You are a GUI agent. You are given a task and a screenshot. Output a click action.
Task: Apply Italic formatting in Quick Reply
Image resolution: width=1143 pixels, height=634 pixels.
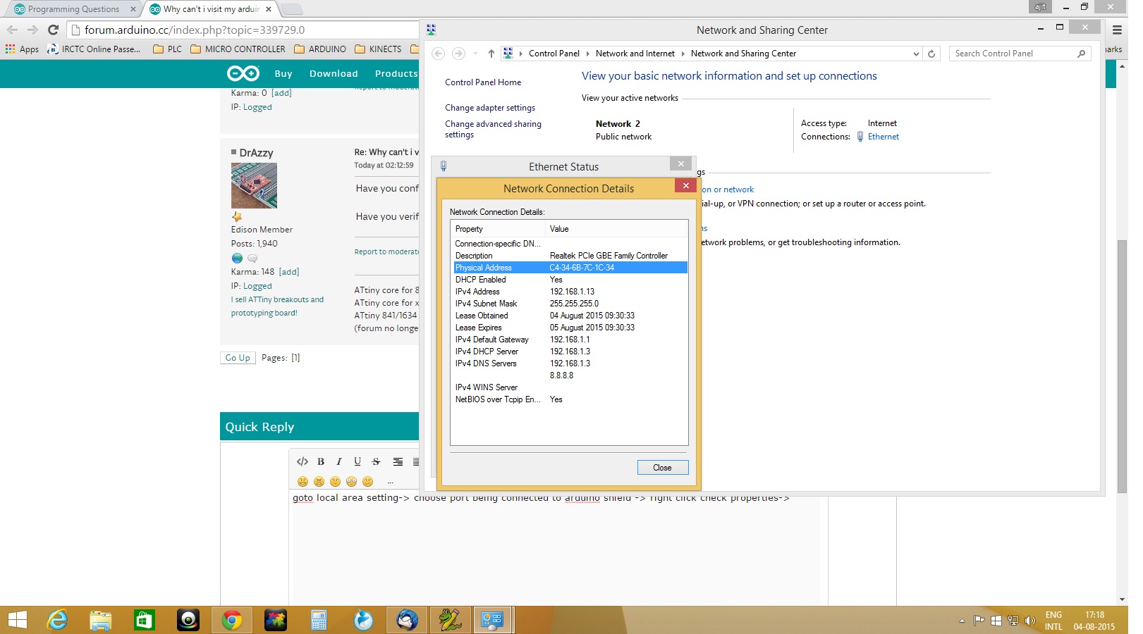click(x=339, y=461)
